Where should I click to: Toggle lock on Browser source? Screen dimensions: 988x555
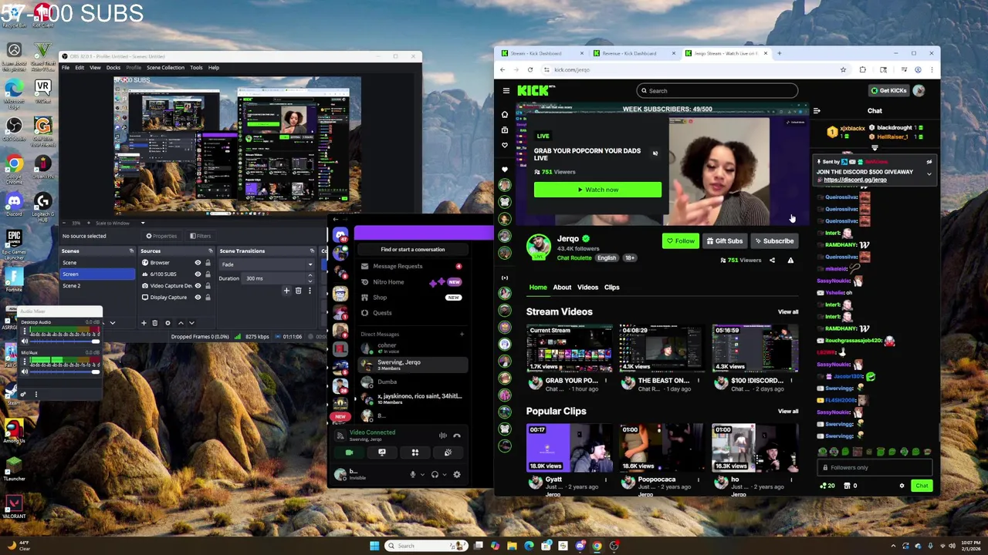(x=208, y=263)
